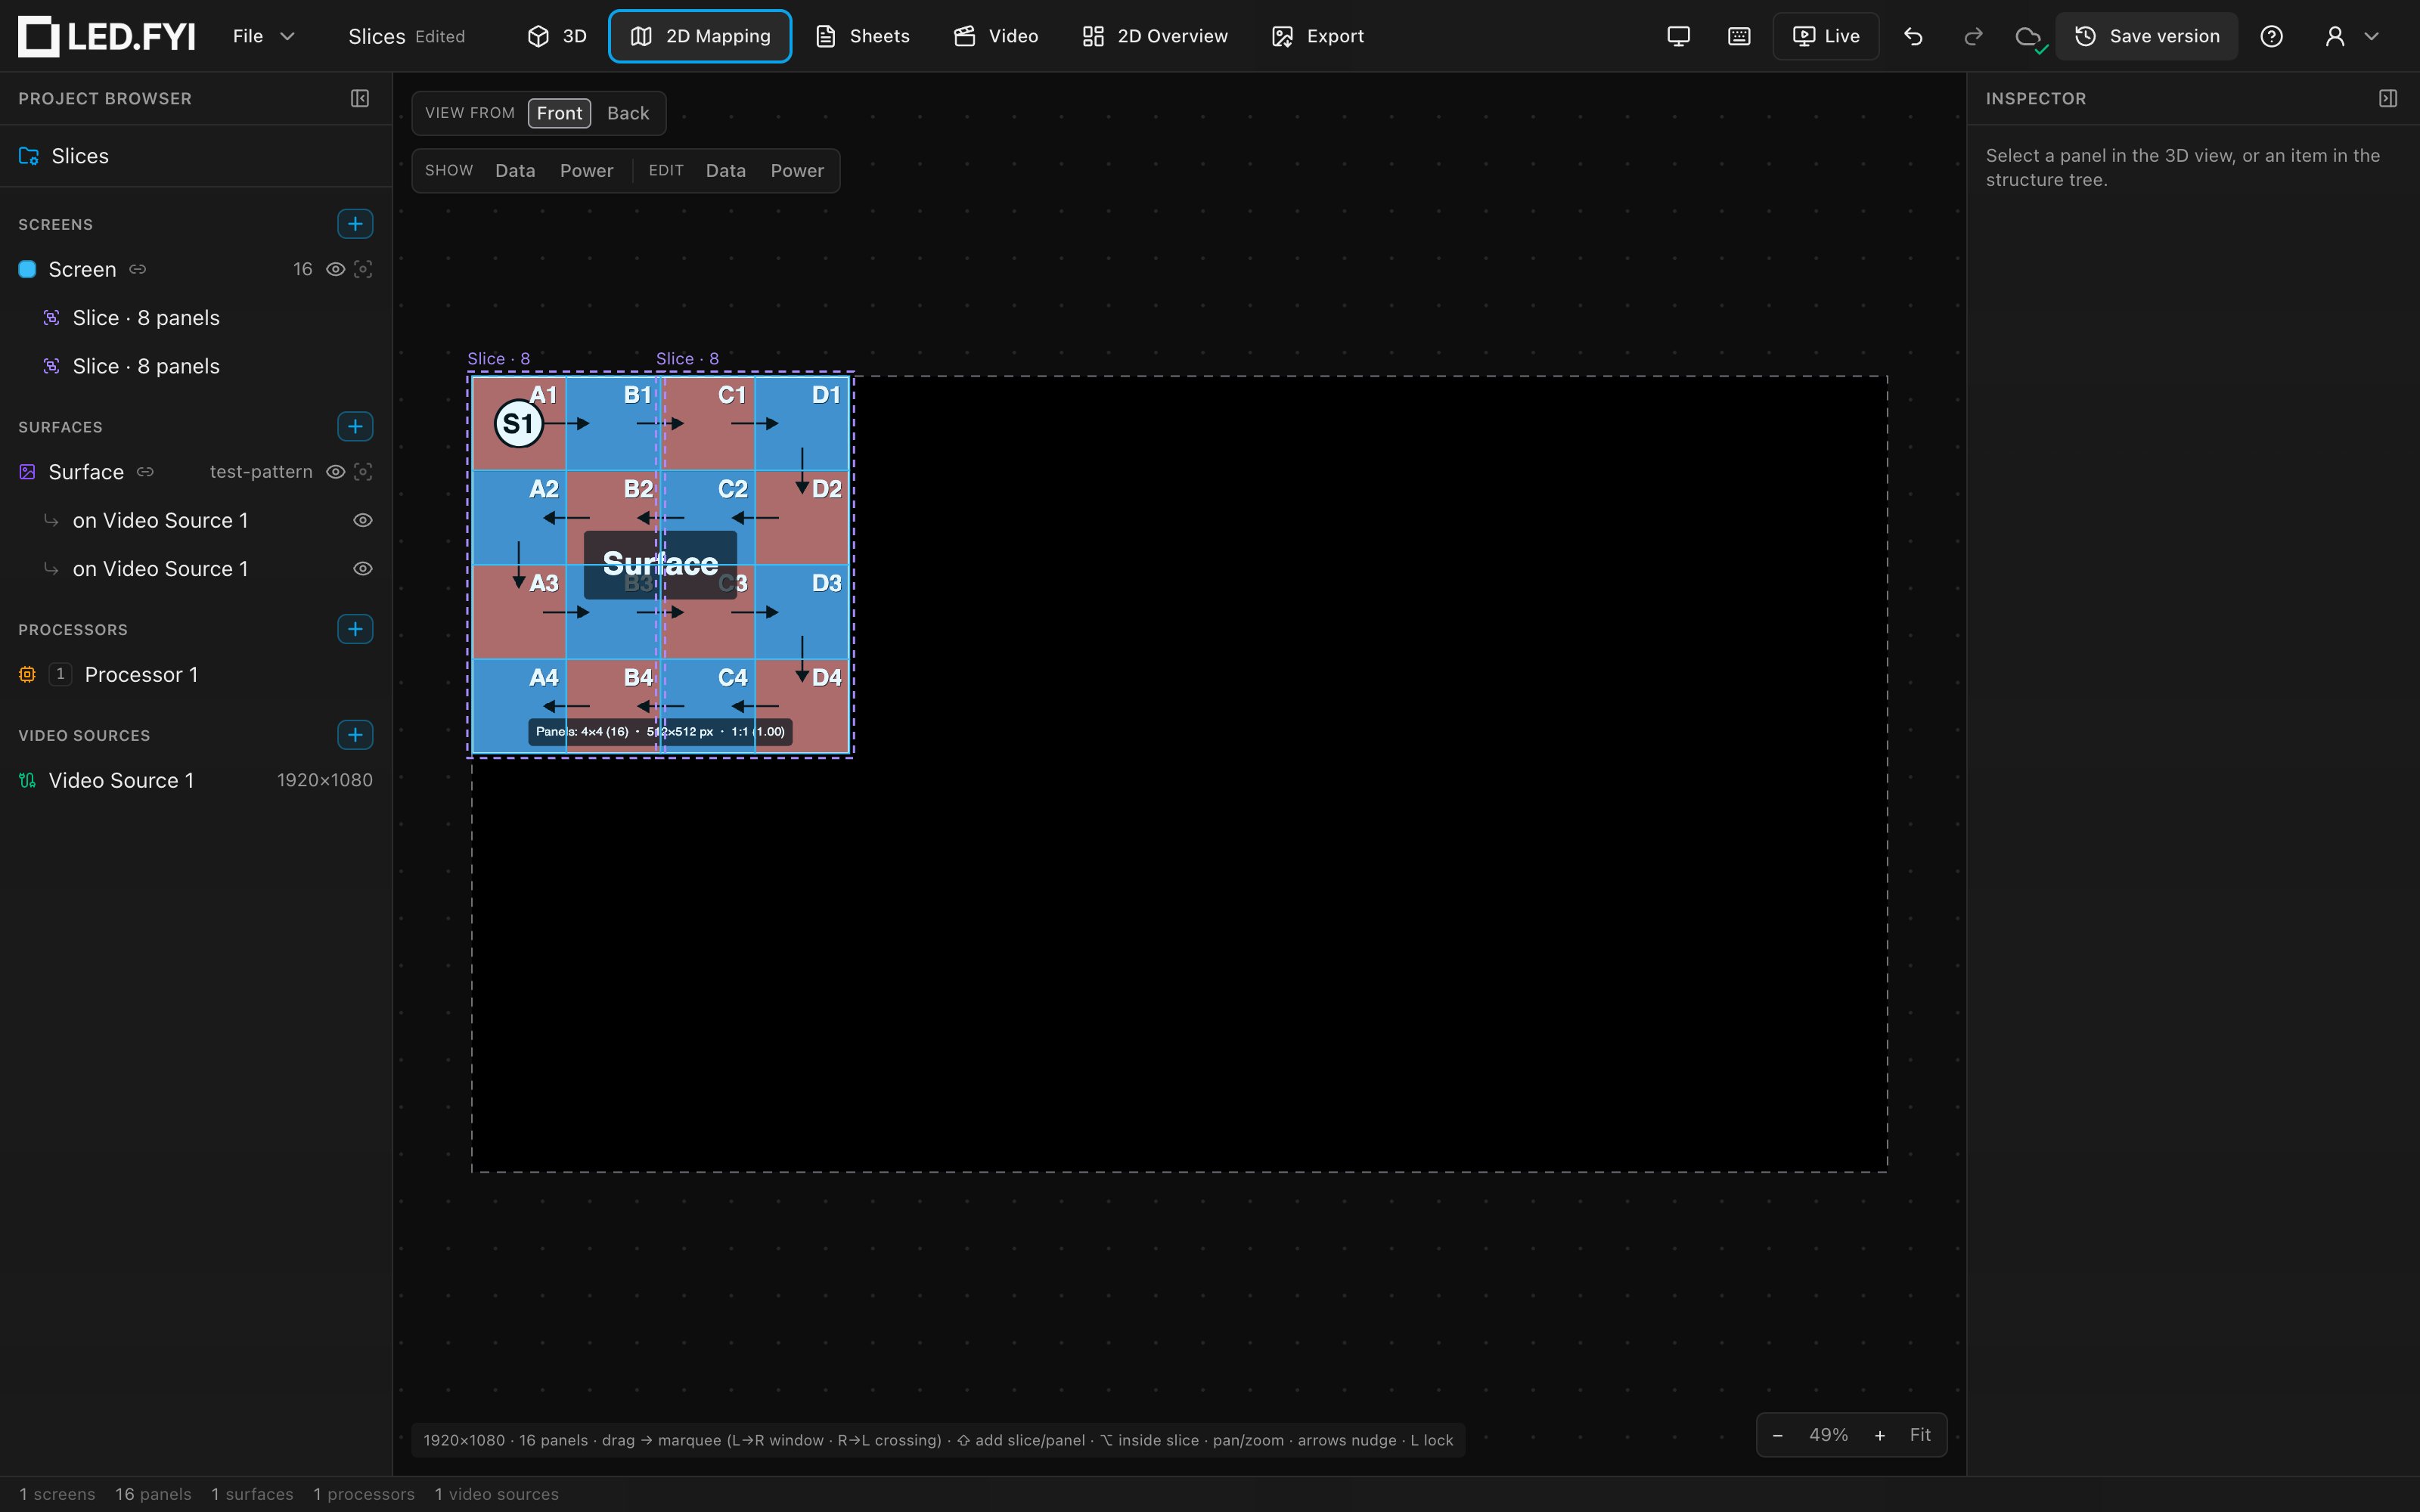This screenshot has width=2420, height=1512.
Task: Click the Surface label on canvas
Action: (660, 564)
